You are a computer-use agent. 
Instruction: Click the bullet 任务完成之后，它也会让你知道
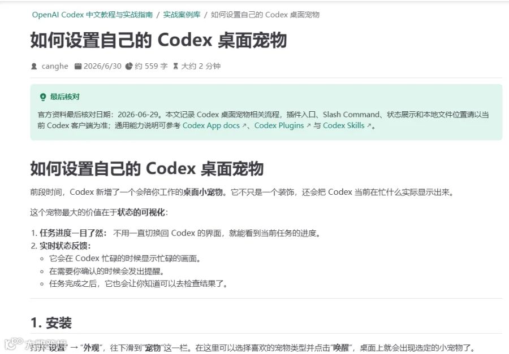pyautogui.click(x=139, y=283)
